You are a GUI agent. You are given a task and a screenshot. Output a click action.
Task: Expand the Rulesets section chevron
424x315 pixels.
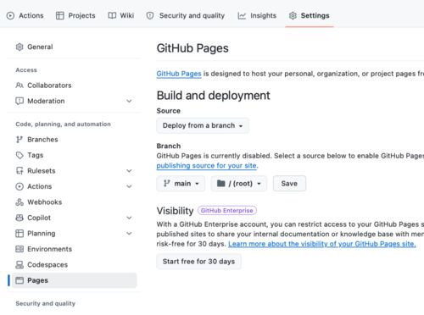(129, 171)
